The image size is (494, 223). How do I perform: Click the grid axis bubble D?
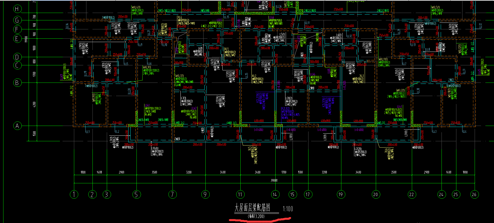click(x=17, y=57)
